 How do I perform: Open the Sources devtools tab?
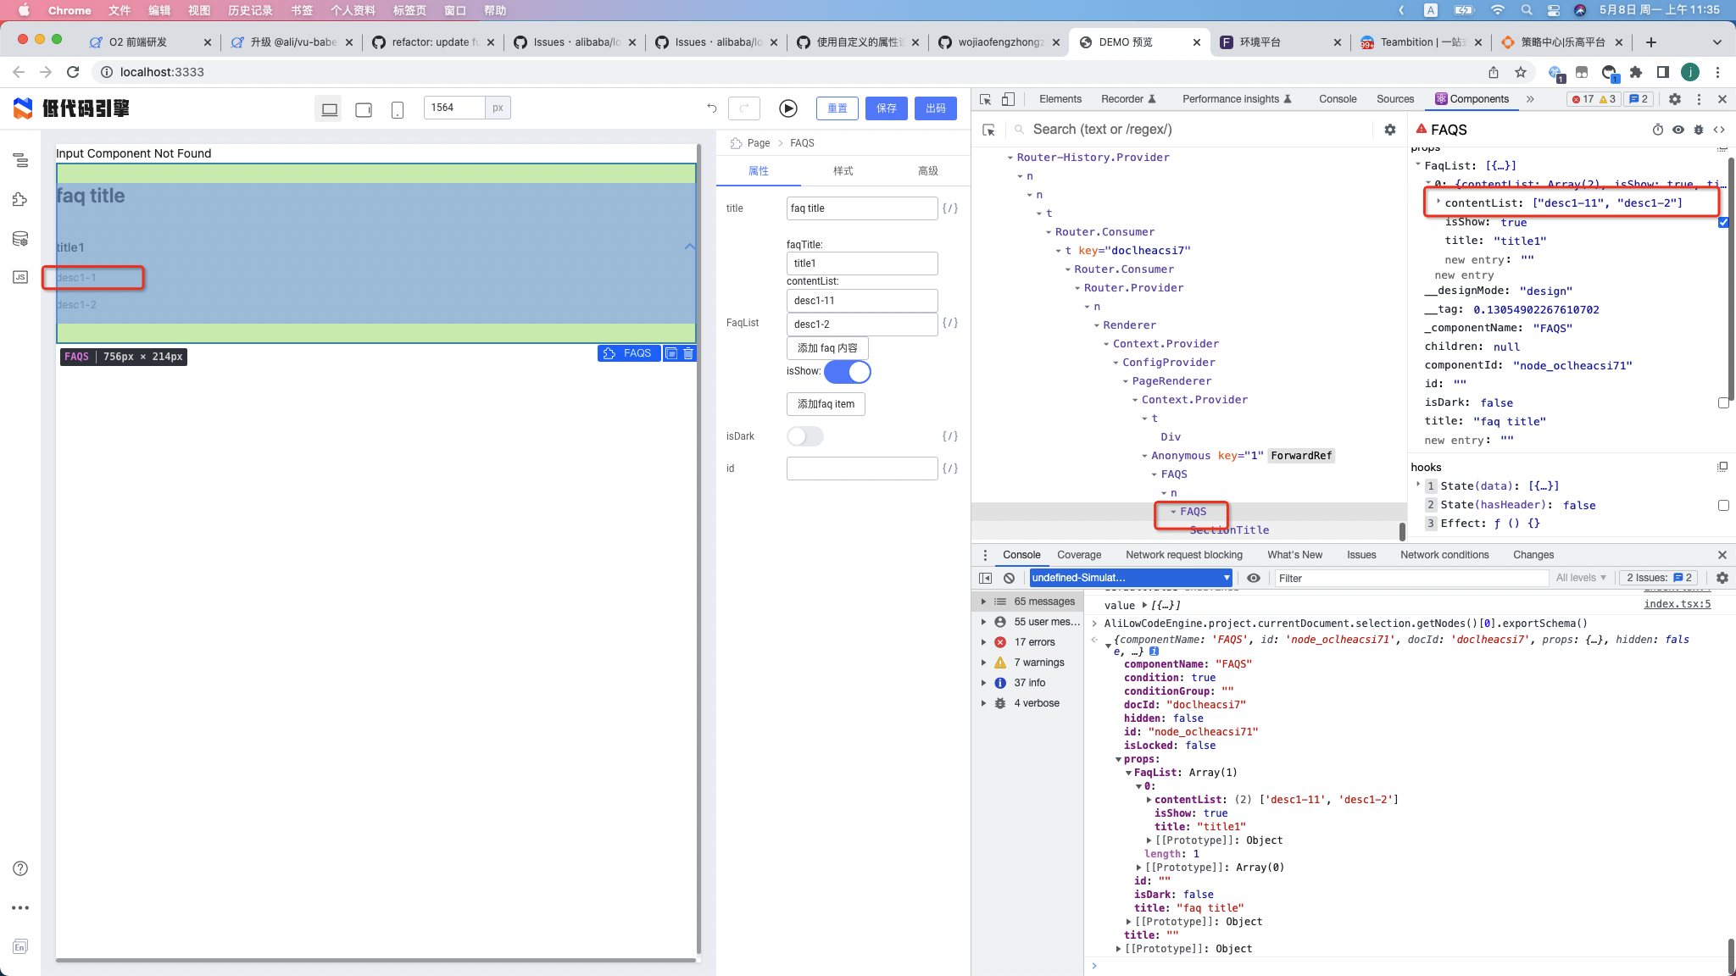click(x=1394, y=99)
